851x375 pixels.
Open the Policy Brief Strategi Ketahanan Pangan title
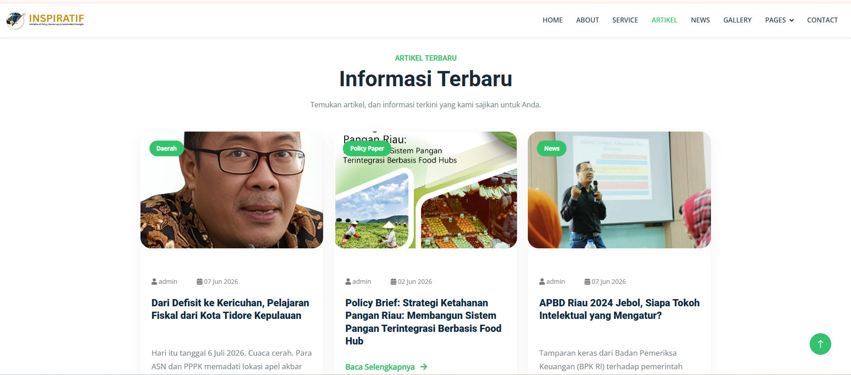424,322
